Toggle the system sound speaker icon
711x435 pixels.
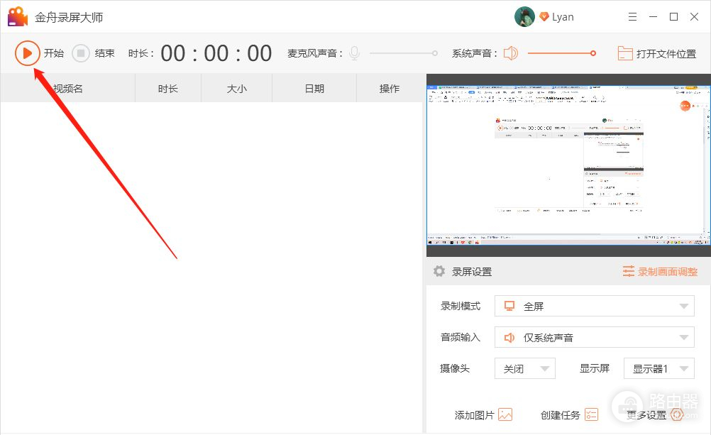click(511, 53)
